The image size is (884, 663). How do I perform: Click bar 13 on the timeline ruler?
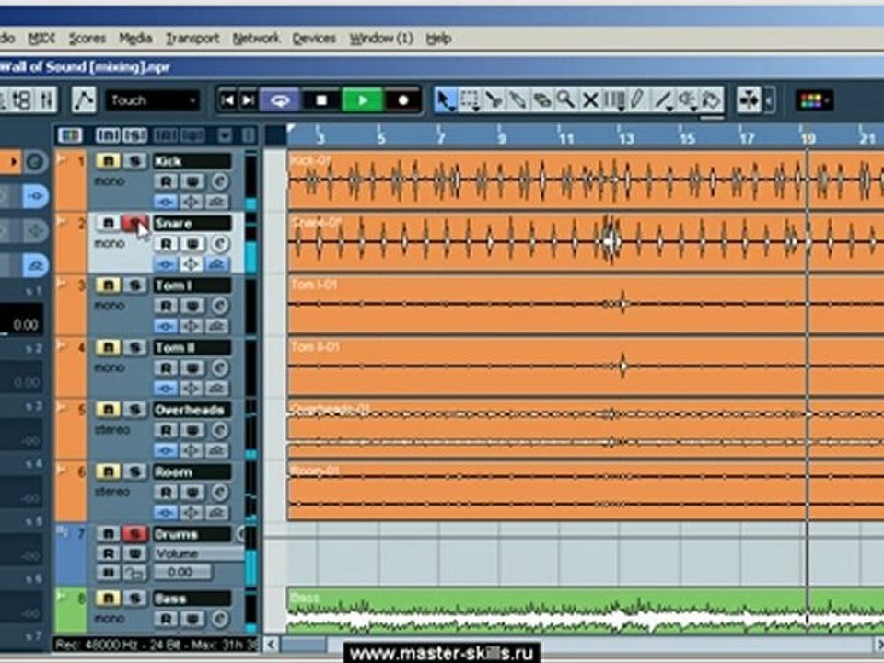click(x=626, y=138)
